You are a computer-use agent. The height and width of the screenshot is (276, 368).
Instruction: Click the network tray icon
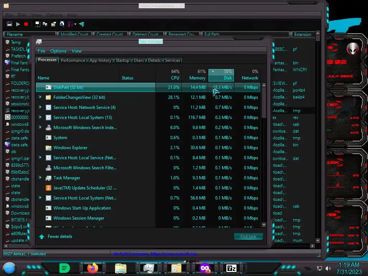click(x=319, y=268)
